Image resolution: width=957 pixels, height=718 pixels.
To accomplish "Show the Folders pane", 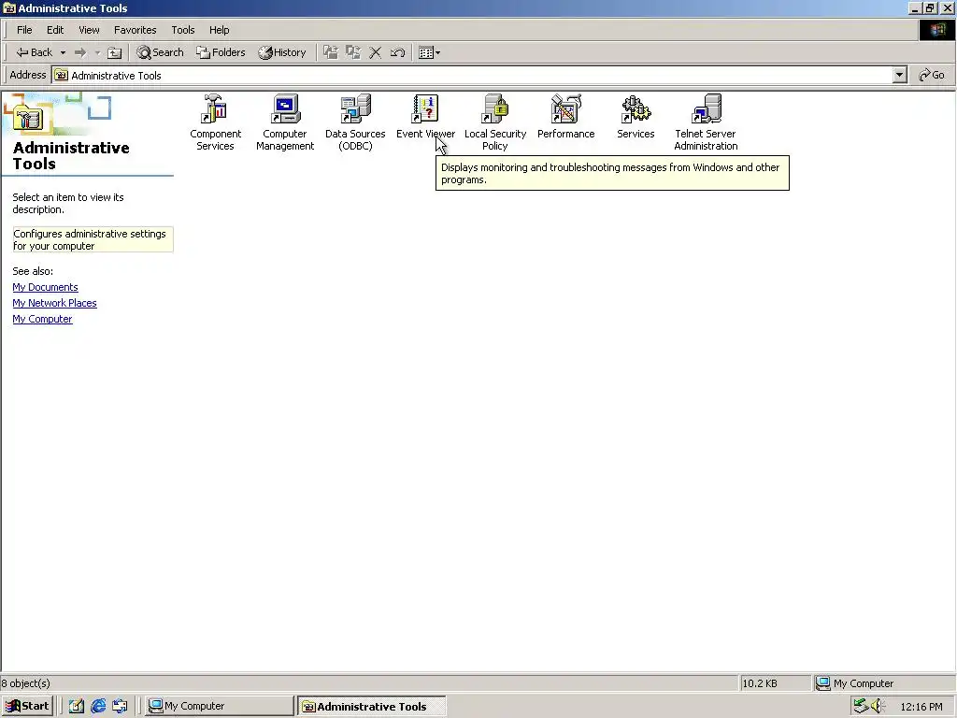I will pos(221,52).
